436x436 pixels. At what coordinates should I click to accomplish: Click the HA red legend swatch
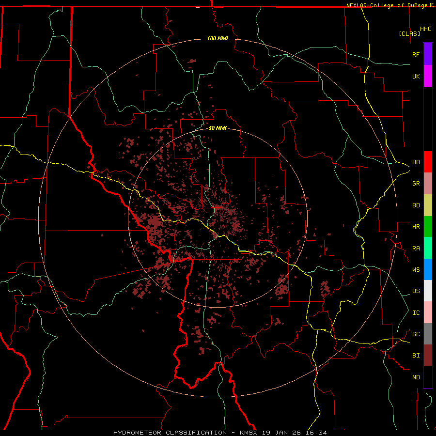click(428, 162)
